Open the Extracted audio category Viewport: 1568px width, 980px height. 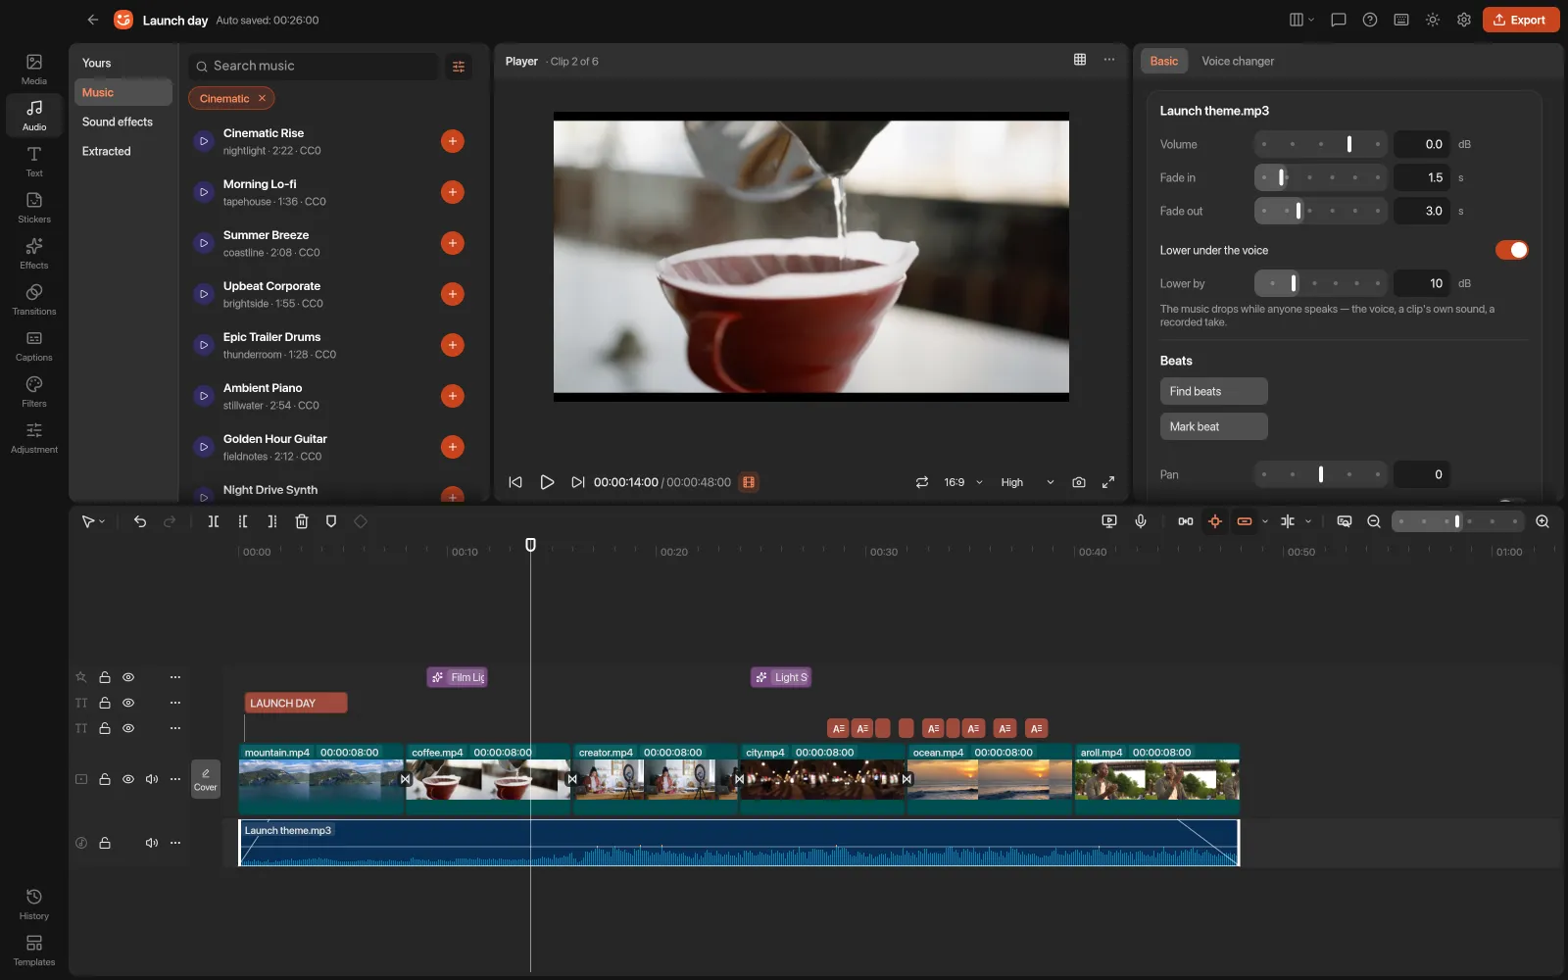click(123, 151)
